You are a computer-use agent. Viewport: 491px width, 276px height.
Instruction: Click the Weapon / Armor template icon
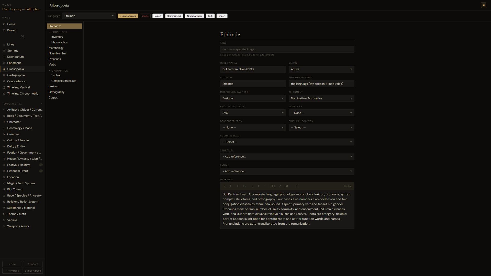(4, 226)
